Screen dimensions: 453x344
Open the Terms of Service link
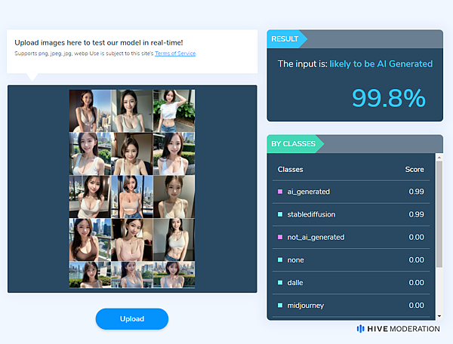(x=175, y=54)
